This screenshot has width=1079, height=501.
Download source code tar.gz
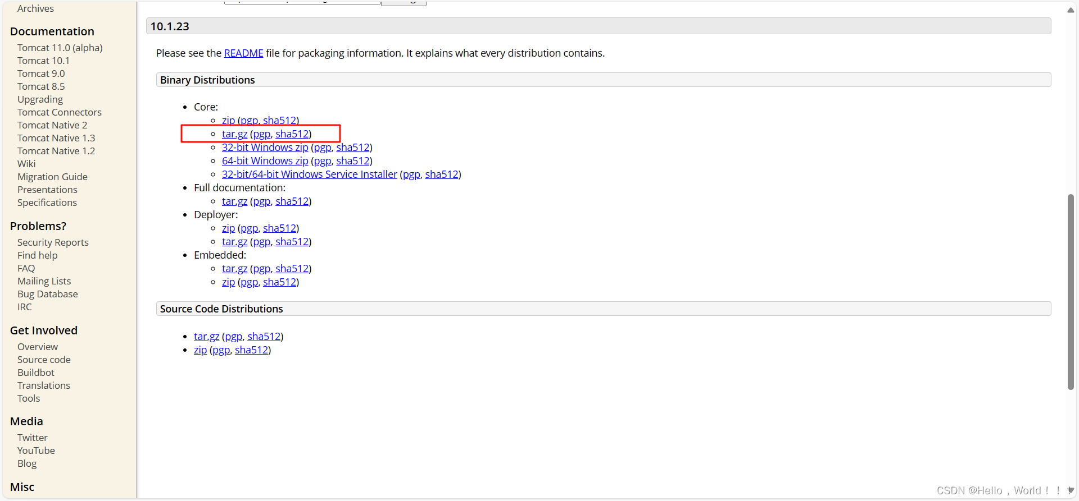(x=206, y=337)
